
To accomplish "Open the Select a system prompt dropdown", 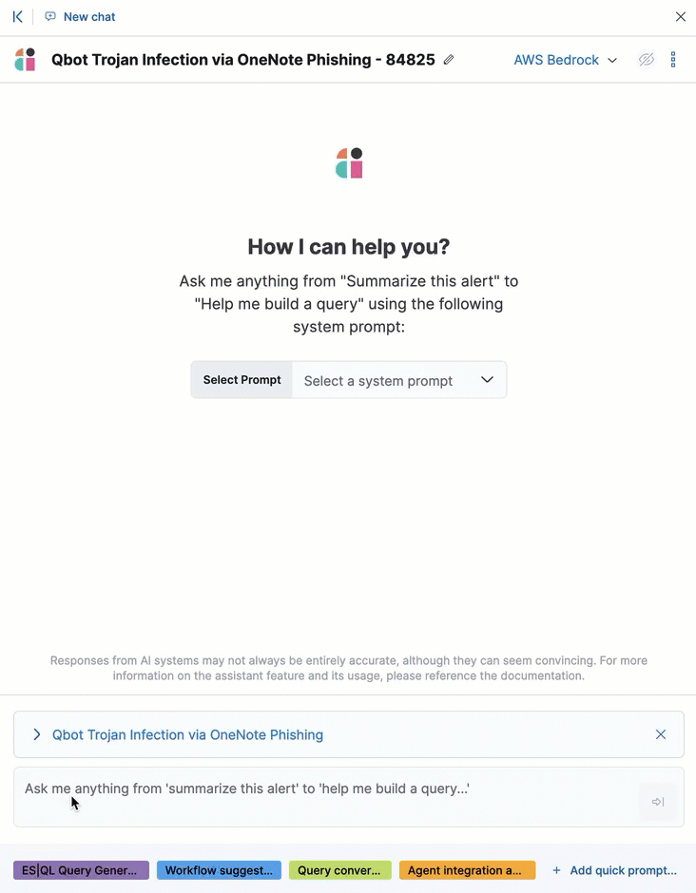I will (399, 380).
